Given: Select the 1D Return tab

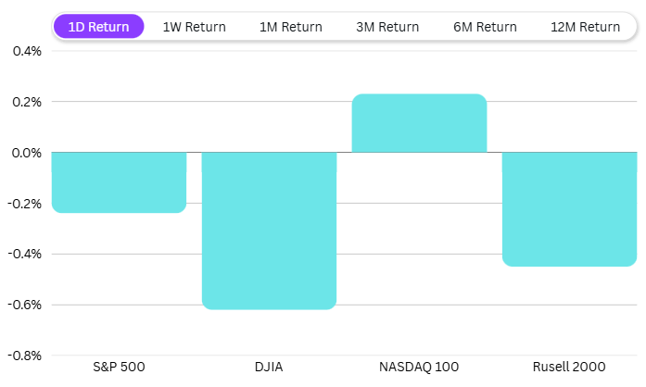Looking at the screenshot, I should [98, 27].
